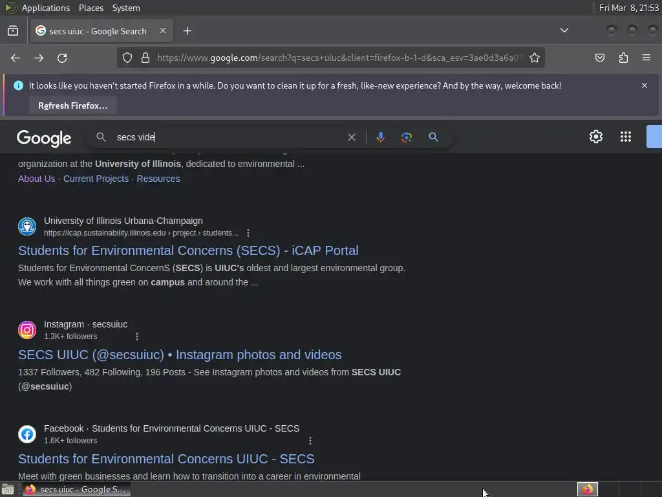The image size is (662, 497).
Task: Click the clock showing Fri Mar 8
Action: tap(628, 8)
